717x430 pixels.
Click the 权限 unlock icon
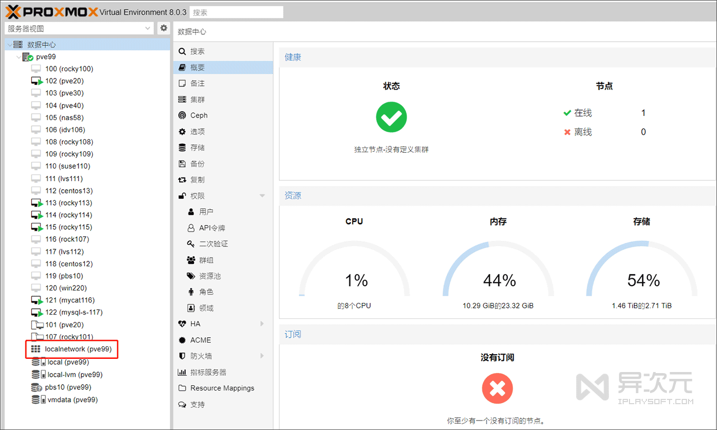182,196
